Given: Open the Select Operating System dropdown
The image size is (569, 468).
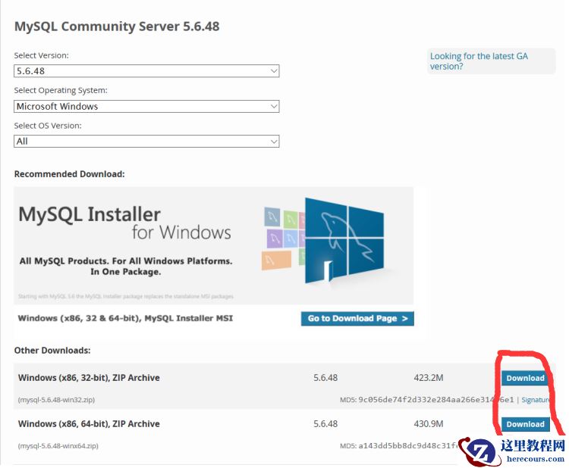Looking at the screenshot, I should pos(146,106).
